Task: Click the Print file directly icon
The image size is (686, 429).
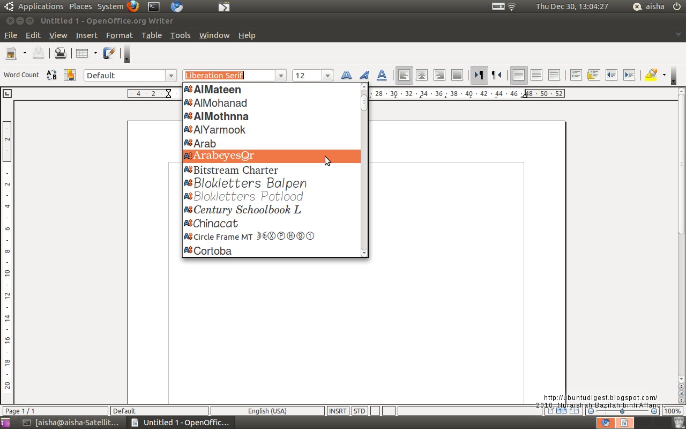Action: click(x=60, y=53)
